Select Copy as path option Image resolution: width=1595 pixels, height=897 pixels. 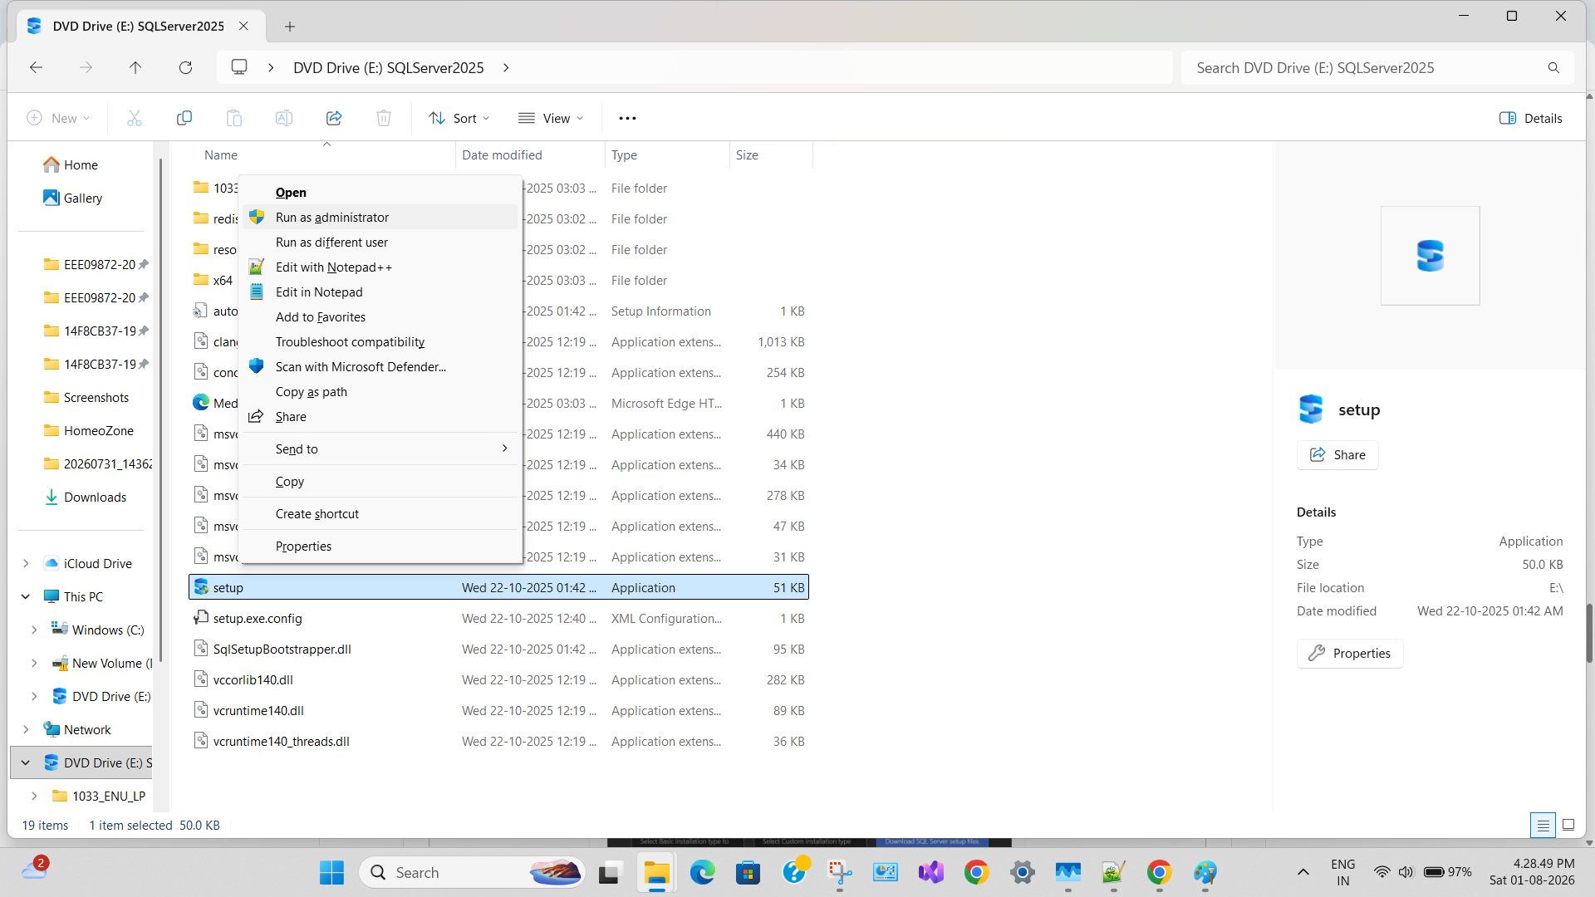380,391
